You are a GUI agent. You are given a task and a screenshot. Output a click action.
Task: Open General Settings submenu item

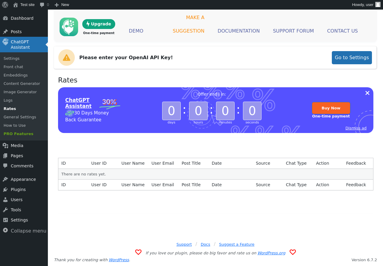(20, 117)
